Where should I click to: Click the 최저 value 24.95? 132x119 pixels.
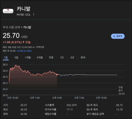pyautogui.click(x=24, y=114)
